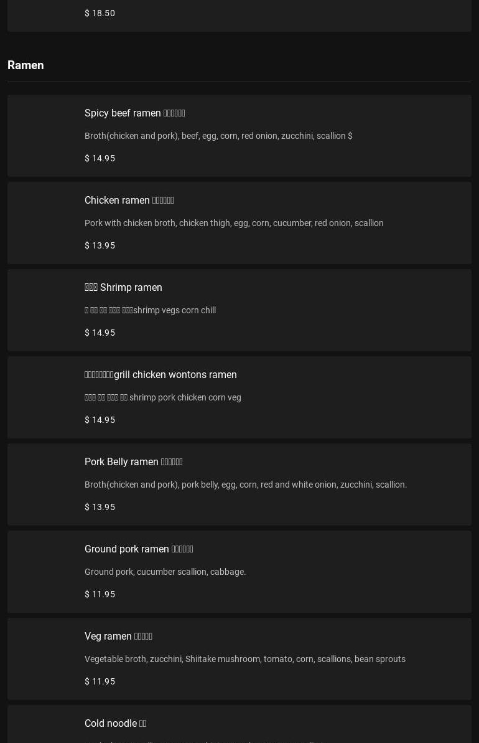Open the Veg ramen item
This screenshot has height=743, width=479.
coord(118,637)
